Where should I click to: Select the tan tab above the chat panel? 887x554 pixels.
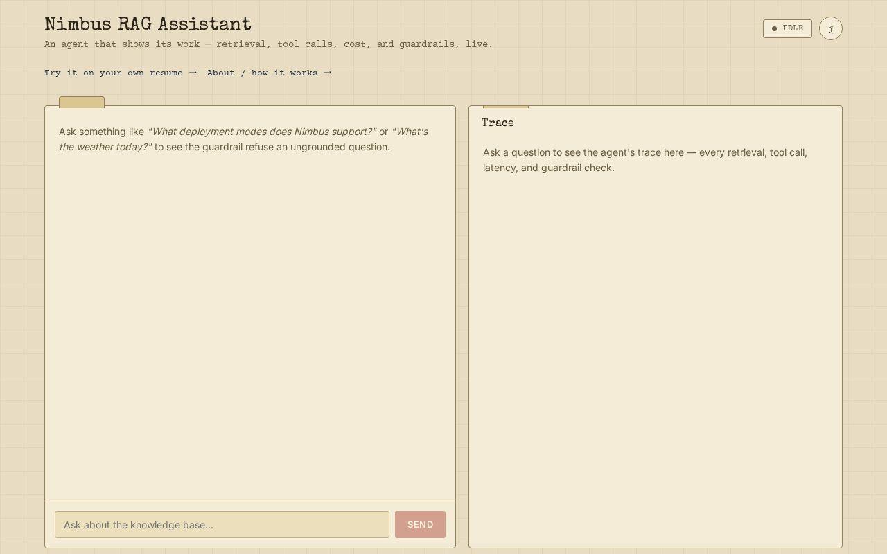pos(82,102)
